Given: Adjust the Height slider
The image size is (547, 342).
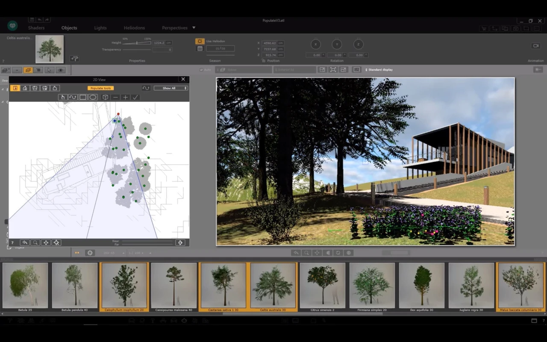Looking at the screenshot, I should click(x=137, y=43).
